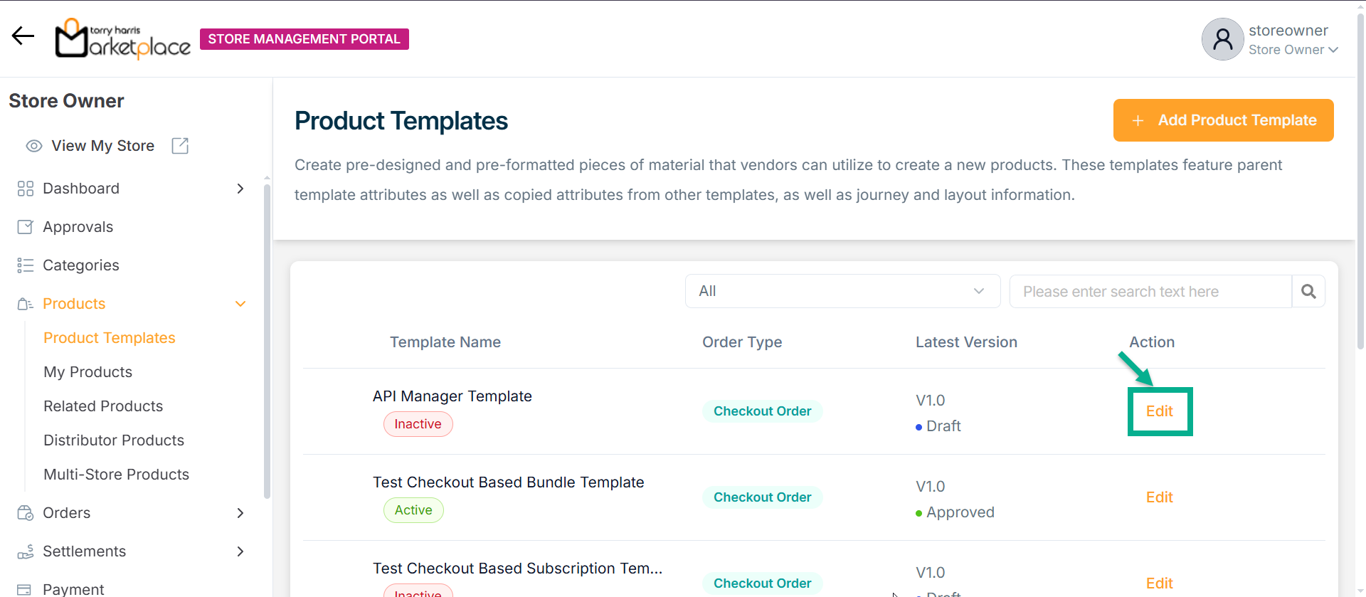This screenshot has height=597, width=1366.
Task: Click the Dashboard grid icon
Action: coord(26,189)
